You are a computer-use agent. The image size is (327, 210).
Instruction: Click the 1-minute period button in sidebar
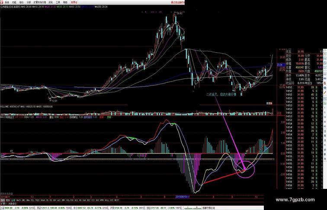click(325, 108)
